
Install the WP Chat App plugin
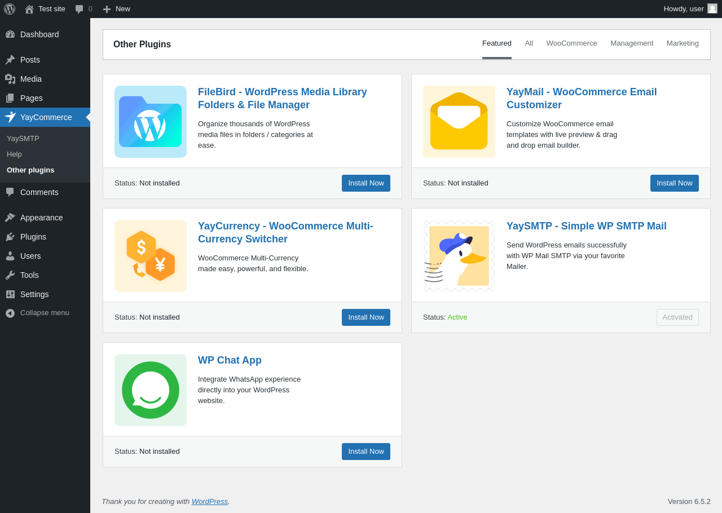[x=366, y=452]
